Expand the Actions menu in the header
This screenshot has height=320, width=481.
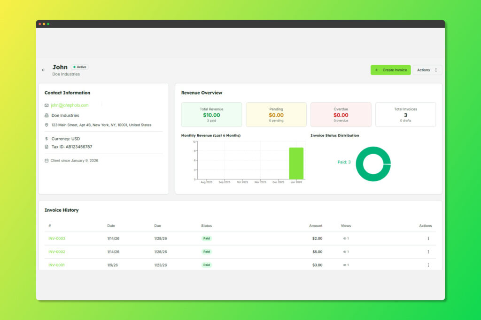(x=427, y=70)
